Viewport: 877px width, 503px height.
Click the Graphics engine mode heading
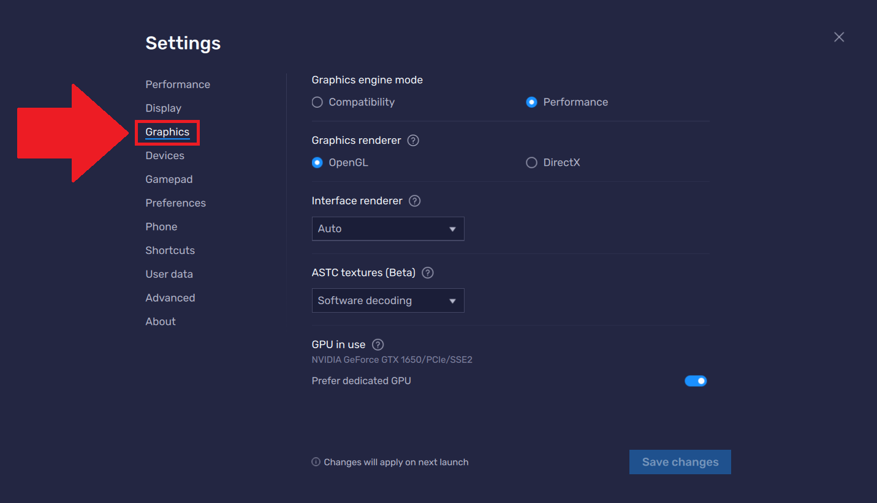367,80
